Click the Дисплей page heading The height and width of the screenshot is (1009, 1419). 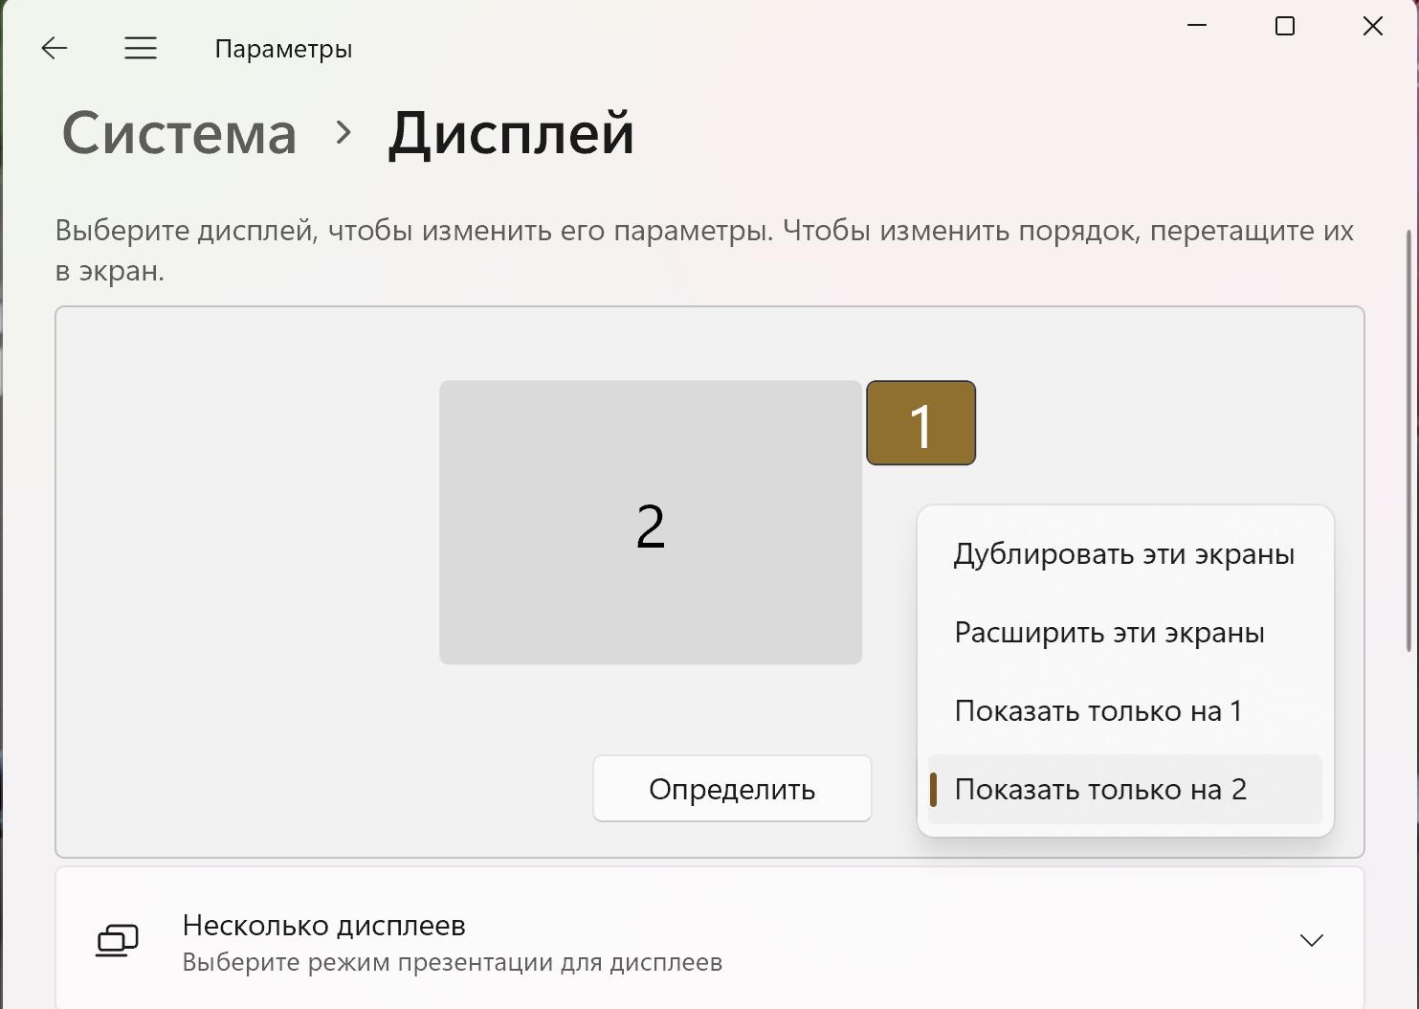511,133
